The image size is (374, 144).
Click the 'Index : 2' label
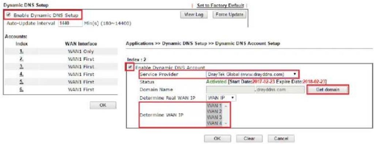137,59
